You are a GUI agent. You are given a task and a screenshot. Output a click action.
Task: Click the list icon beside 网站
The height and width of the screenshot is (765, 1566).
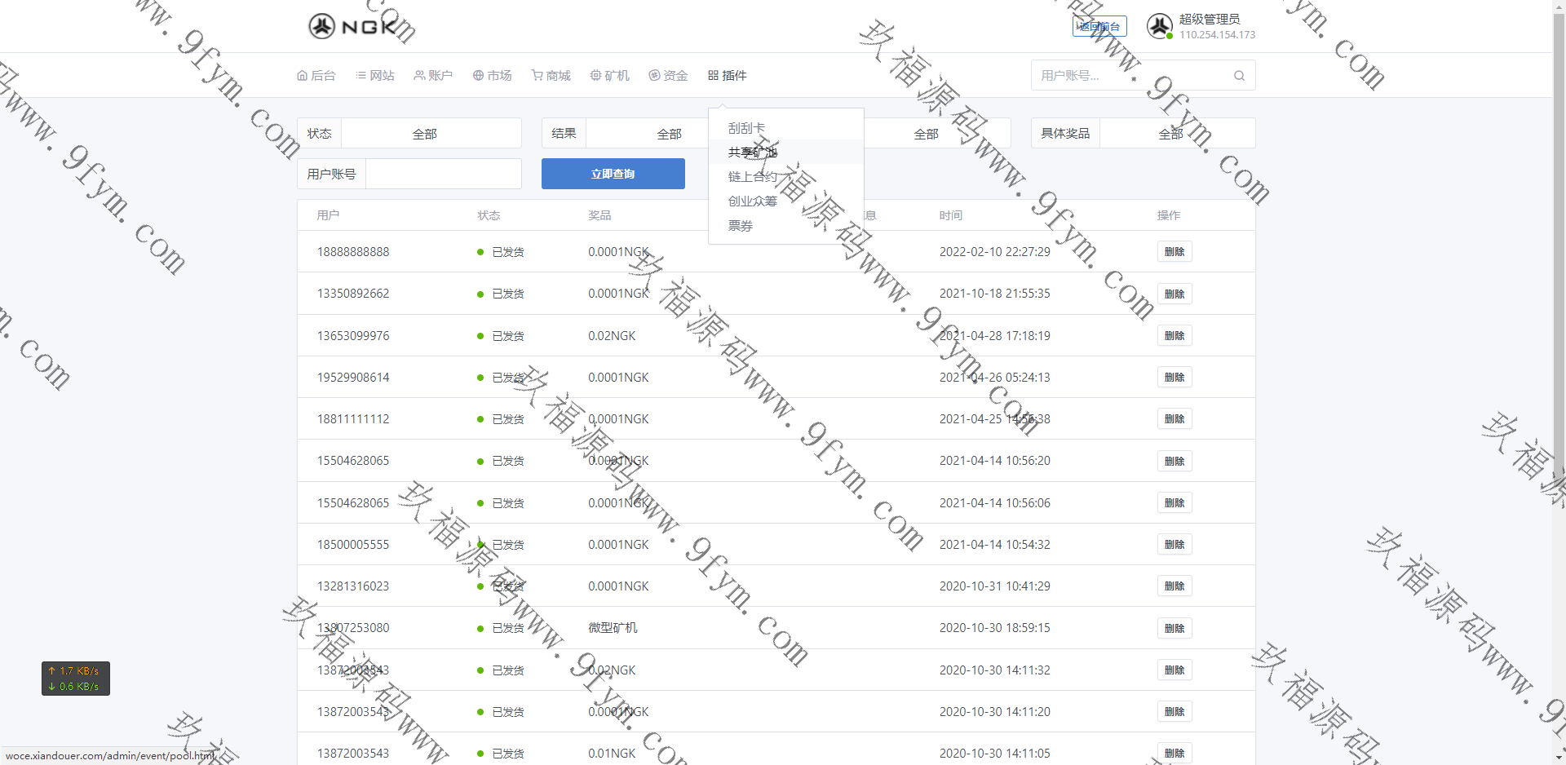361,76
